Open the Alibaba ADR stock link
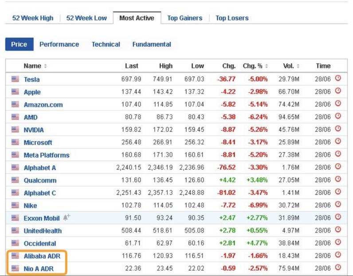The height and width of the screenshot is (276, 353). (42, 256)
